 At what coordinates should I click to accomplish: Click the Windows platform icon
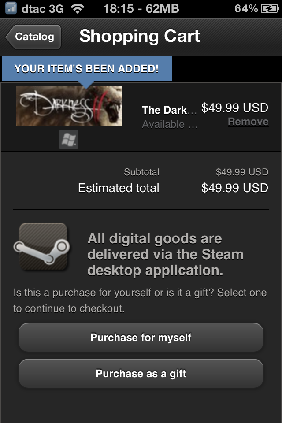click(x=69, y=139)
